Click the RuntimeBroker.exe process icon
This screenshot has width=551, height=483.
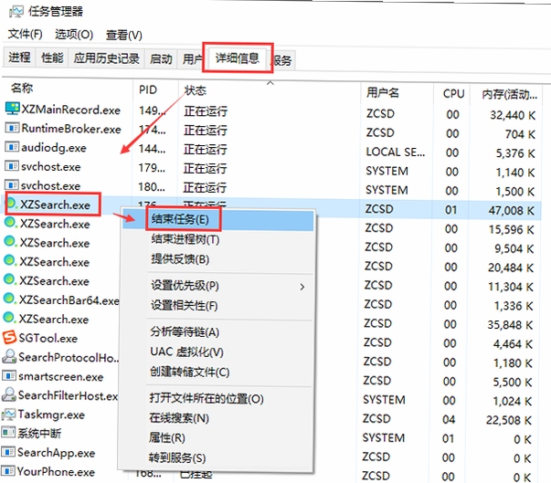(x=12, y=128)
